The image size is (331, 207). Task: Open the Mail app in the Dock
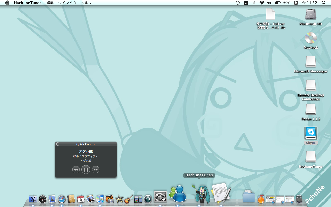pyautogui.click(x=52, y=199)
